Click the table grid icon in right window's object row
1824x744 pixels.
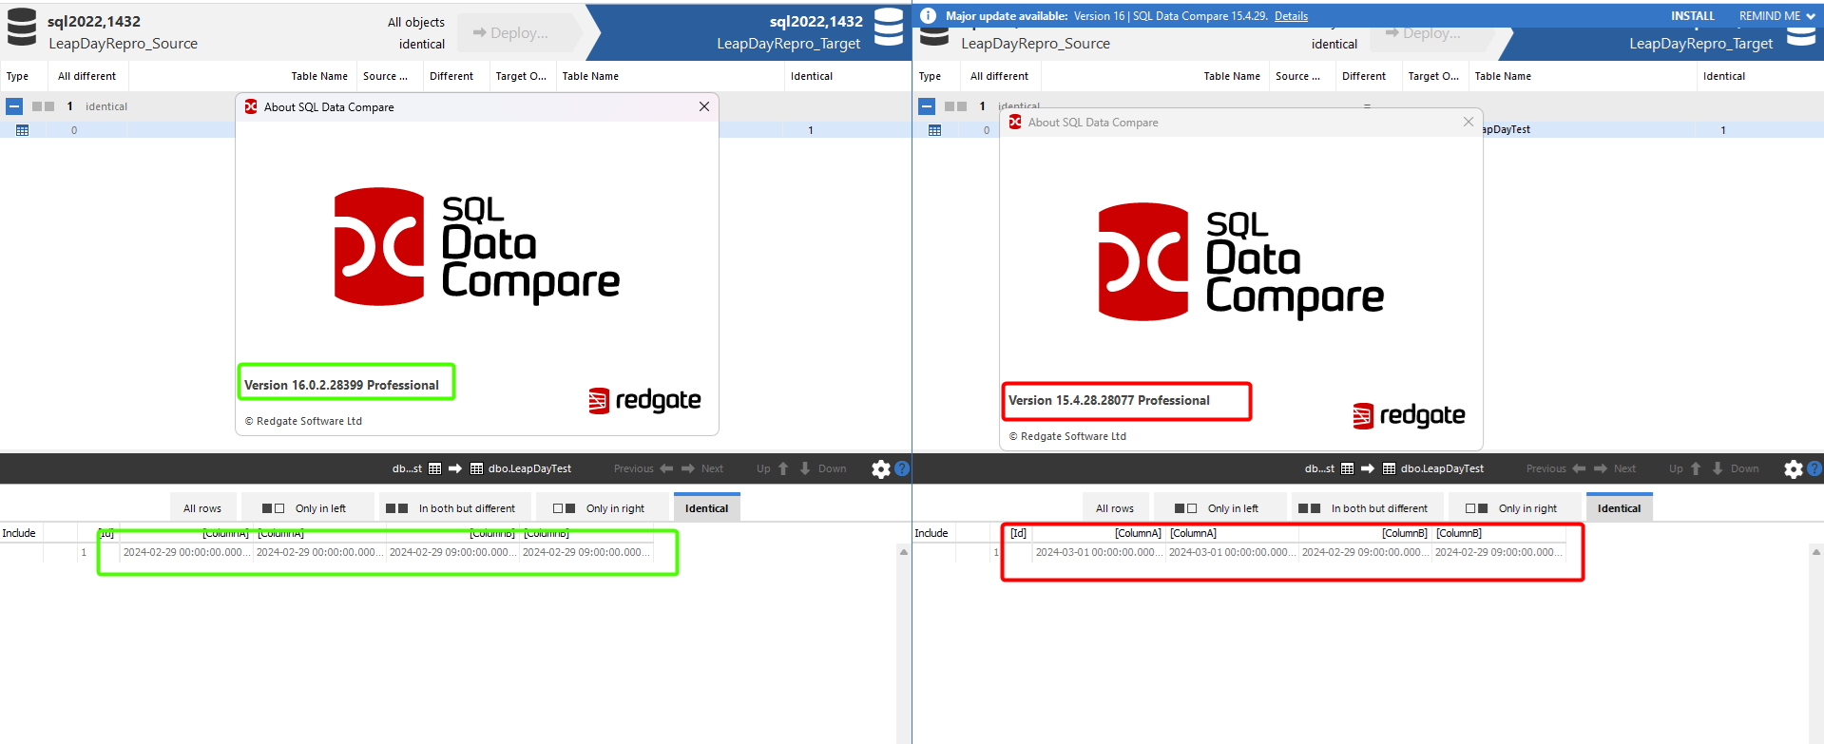(x=934, y=130)
